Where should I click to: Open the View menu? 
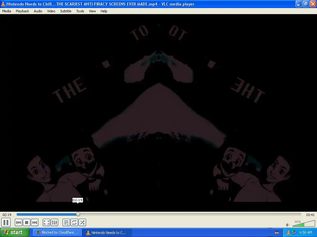tap(92, 11)
